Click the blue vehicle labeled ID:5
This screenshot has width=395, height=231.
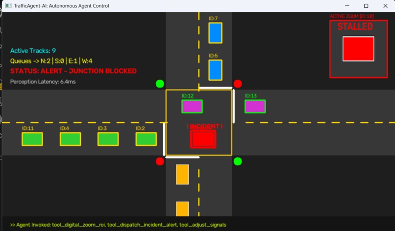pos(215,70)
